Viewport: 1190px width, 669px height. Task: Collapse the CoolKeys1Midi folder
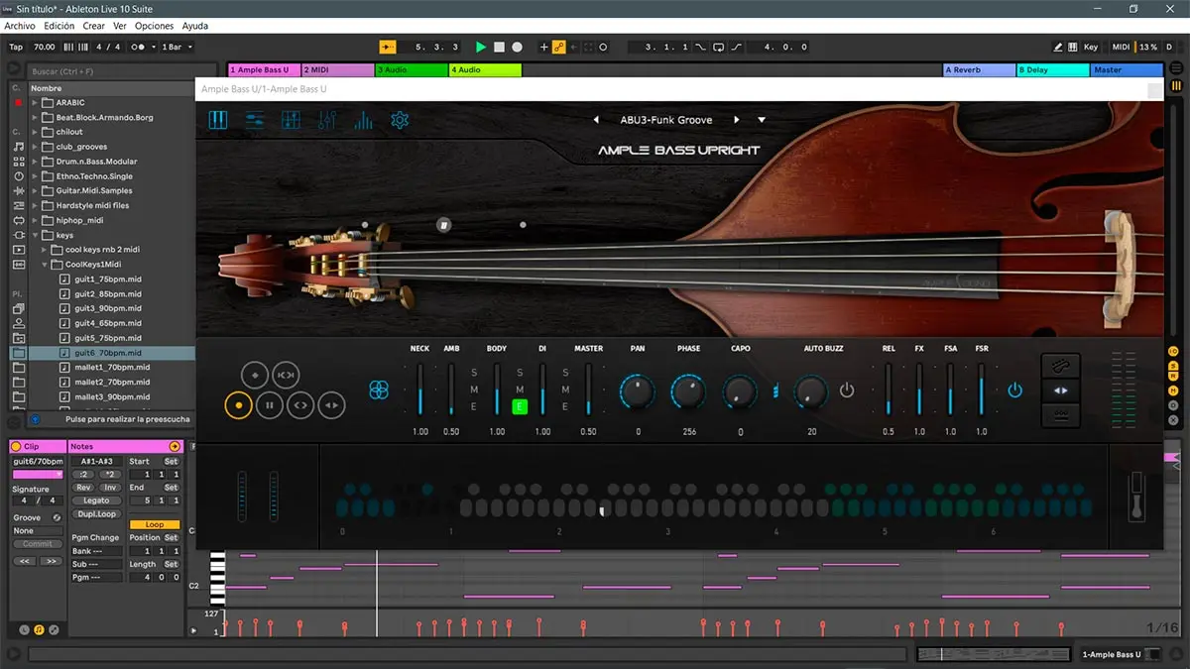click(46, 265)
